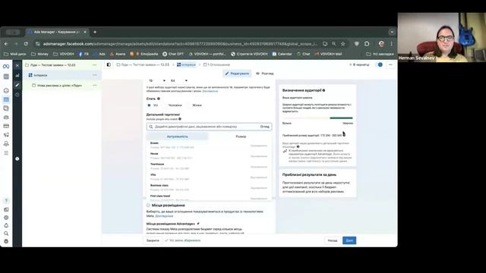This screenshot has width=486, height=273.
Task: Click the audience size gauge bar
Action: click(317, 118)
